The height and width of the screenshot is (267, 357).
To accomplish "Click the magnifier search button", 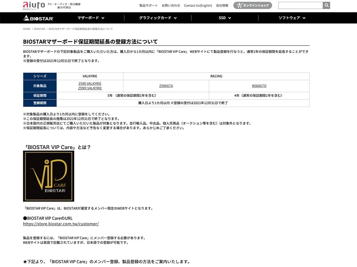I will pos(326,5).
